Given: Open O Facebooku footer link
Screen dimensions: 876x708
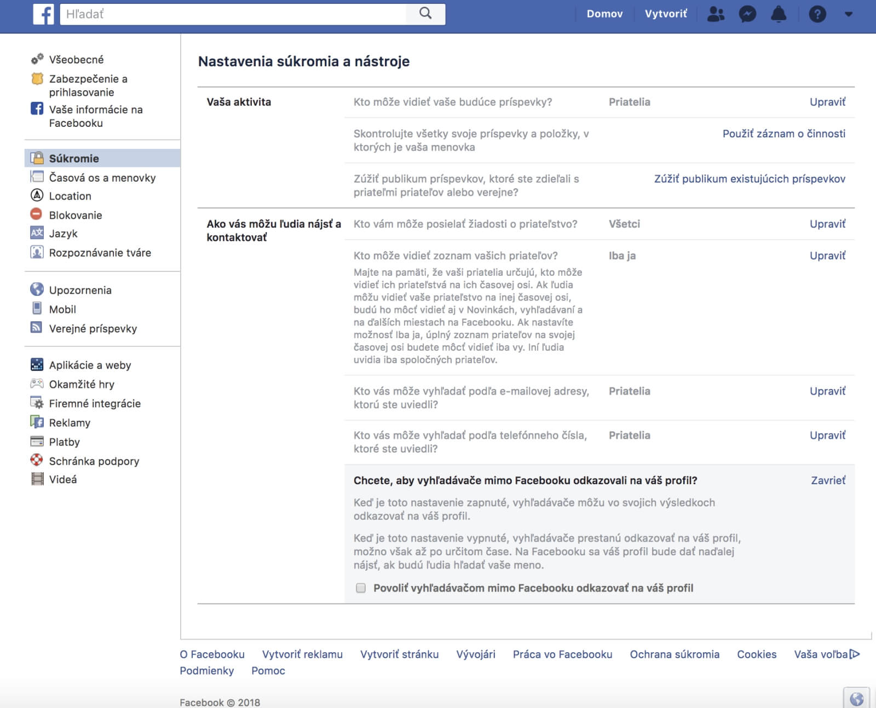Looking at the screenshot, I should (x=212, y=654).
